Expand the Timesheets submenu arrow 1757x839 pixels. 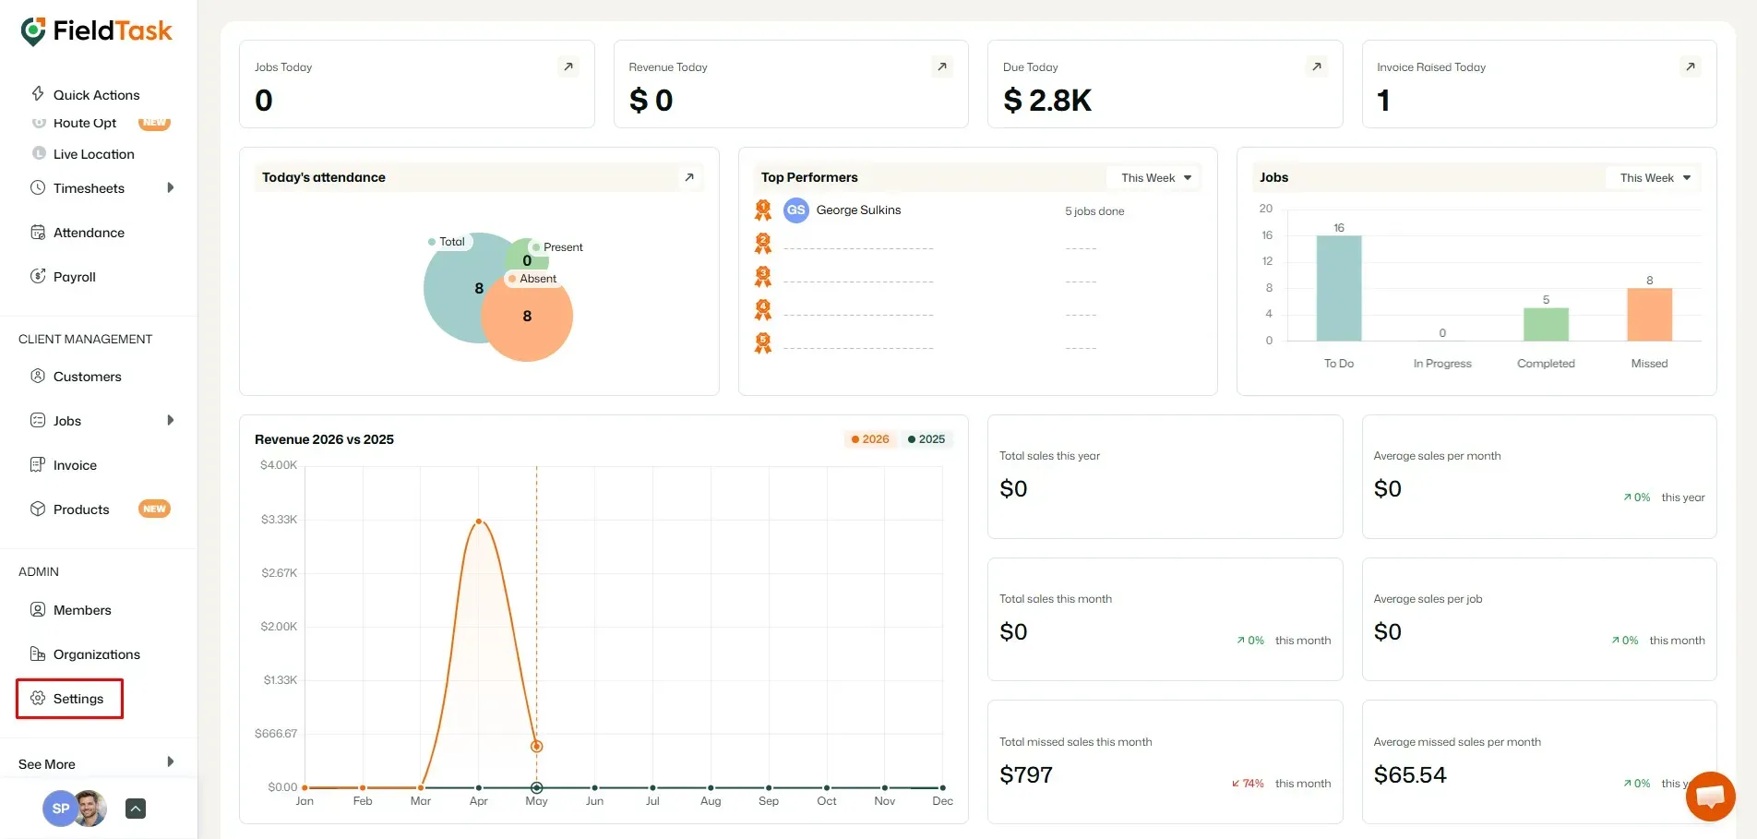pyautogui.click(x=171, y=187)
